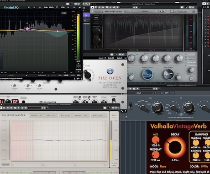Go to next preset arrow in Material Comp

[x=163, y=11]
